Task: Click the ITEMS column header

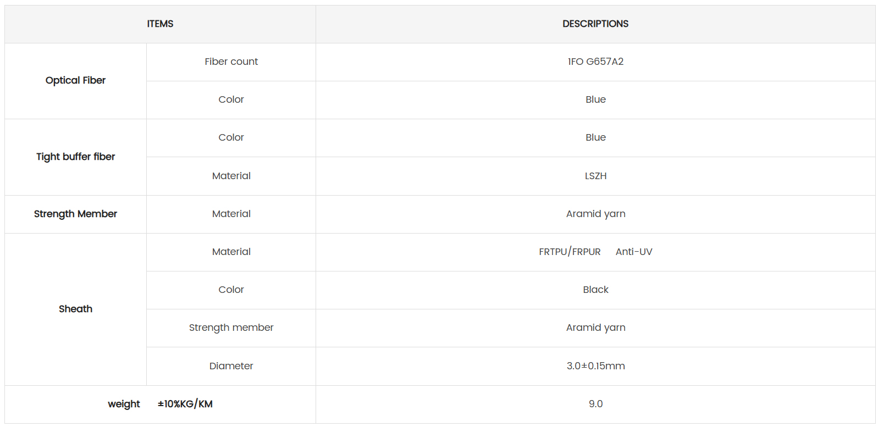Action: [x=160, y=24]
